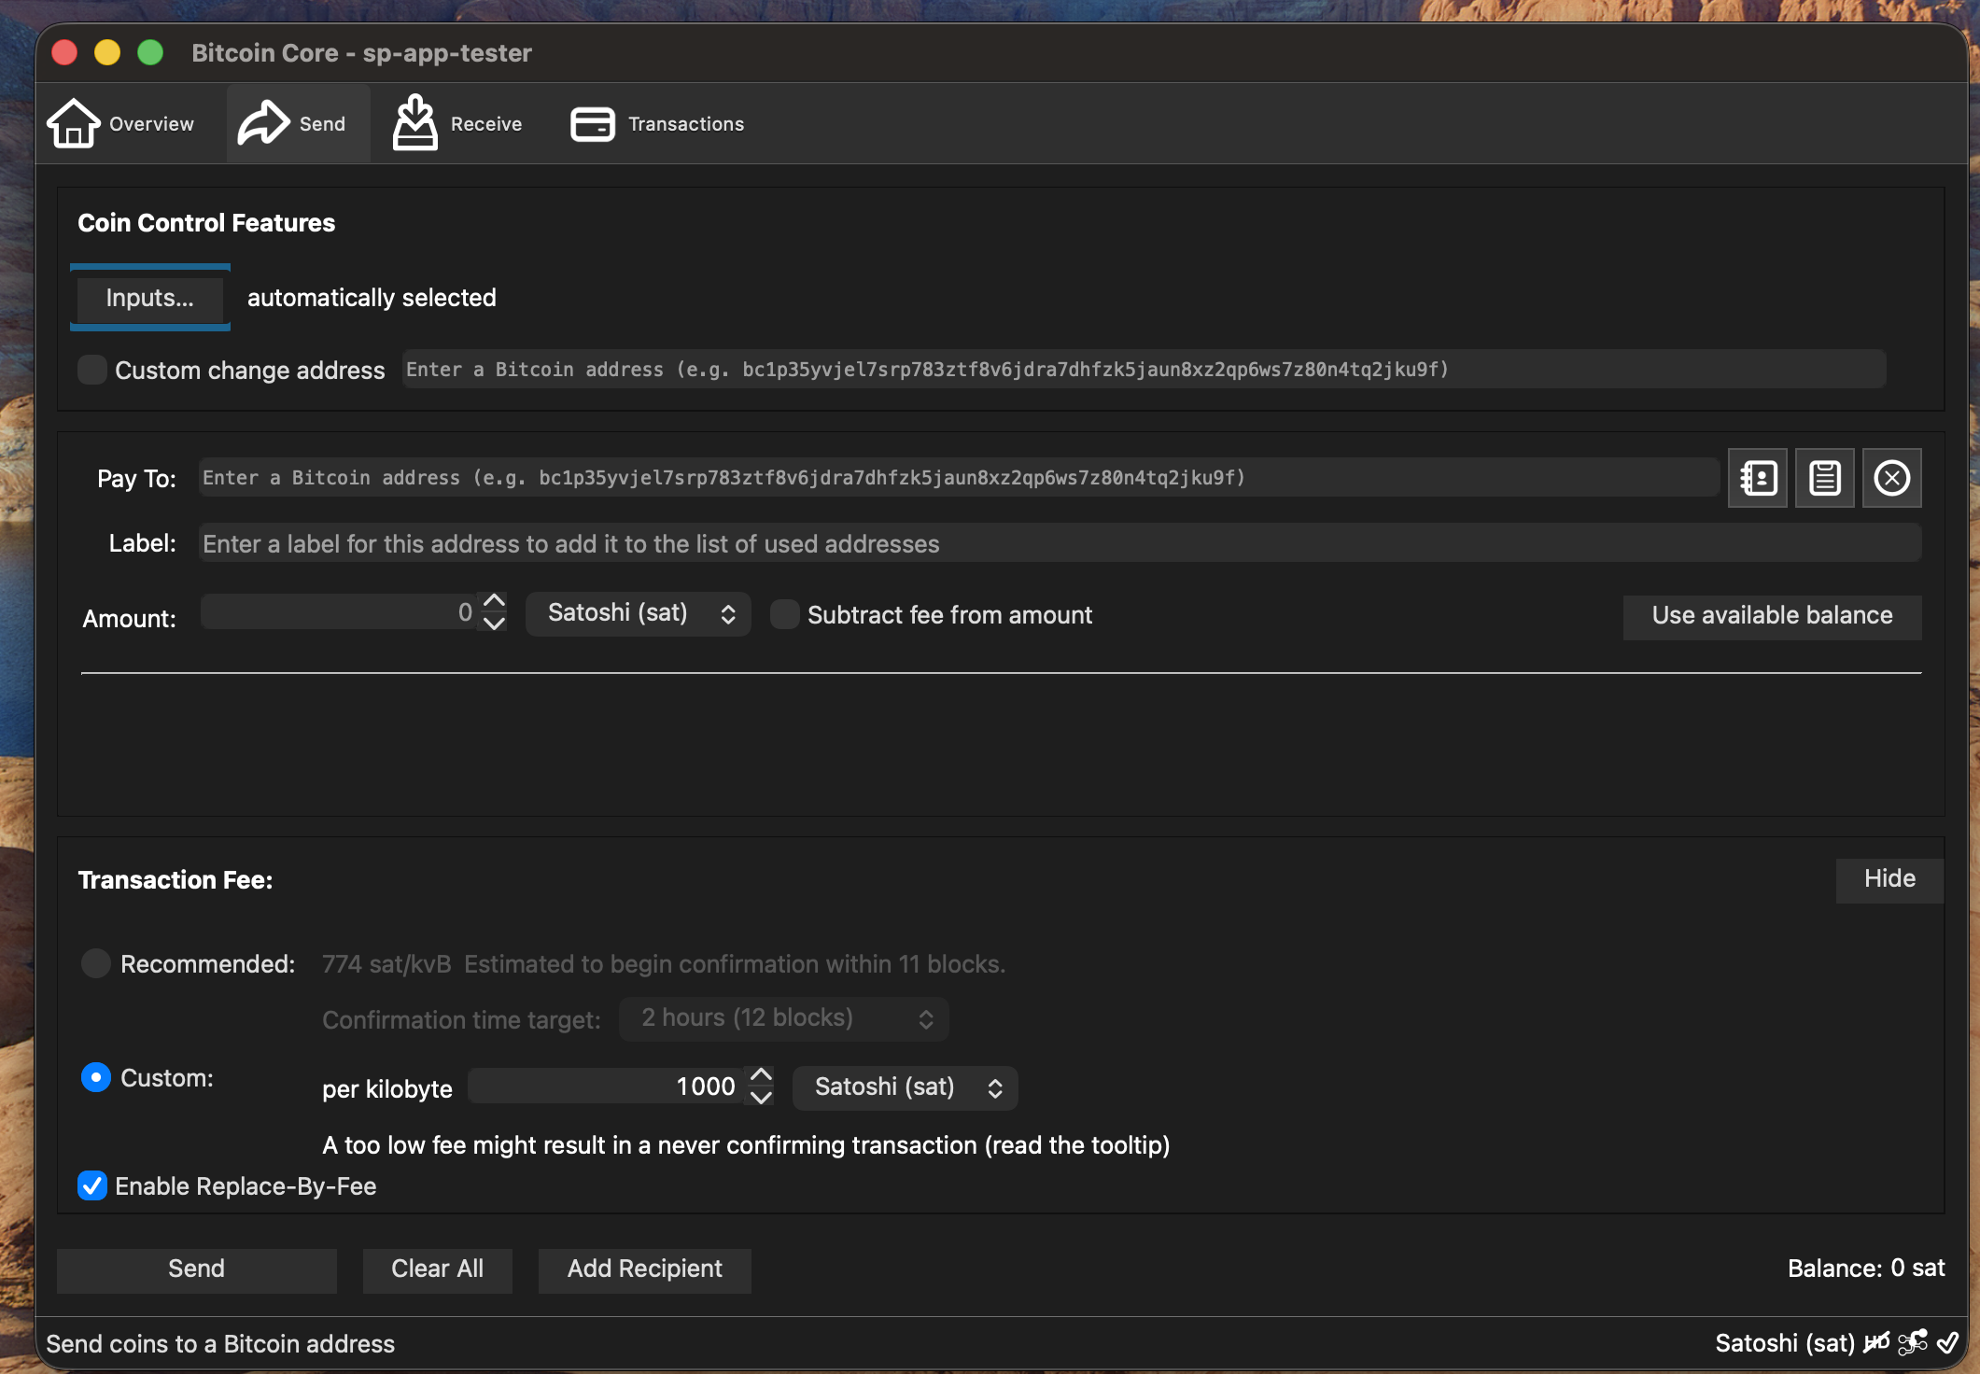Switch to the Transactions tab
1980x1374 pixels.
tap(658, 123)
